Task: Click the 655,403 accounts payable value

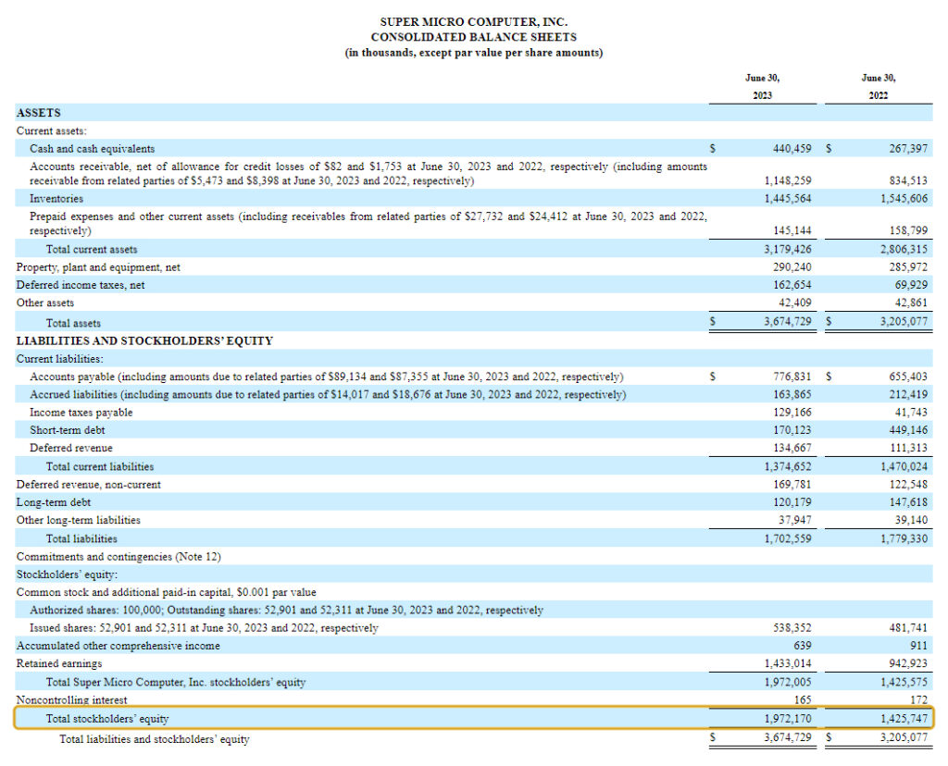Action: coord(908,377)
